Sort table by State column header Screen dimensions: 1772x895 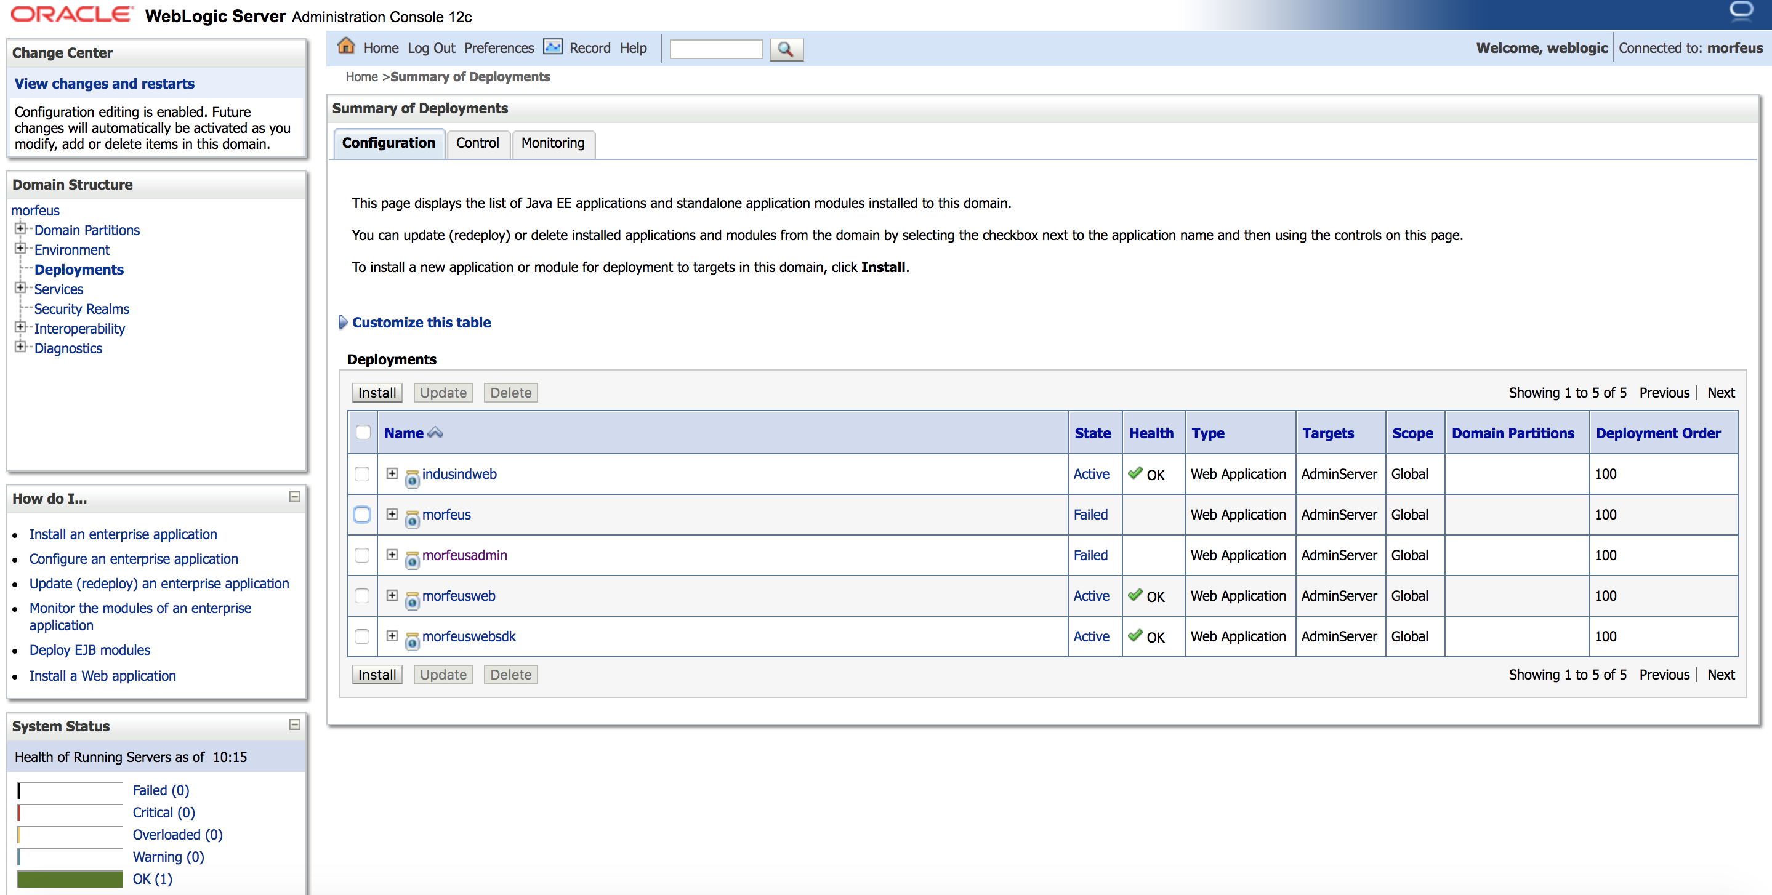1092,433
